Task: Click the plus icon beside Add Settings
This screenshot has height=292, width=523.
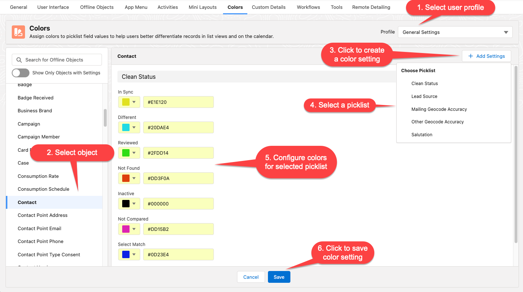Action: pos(470,56)
